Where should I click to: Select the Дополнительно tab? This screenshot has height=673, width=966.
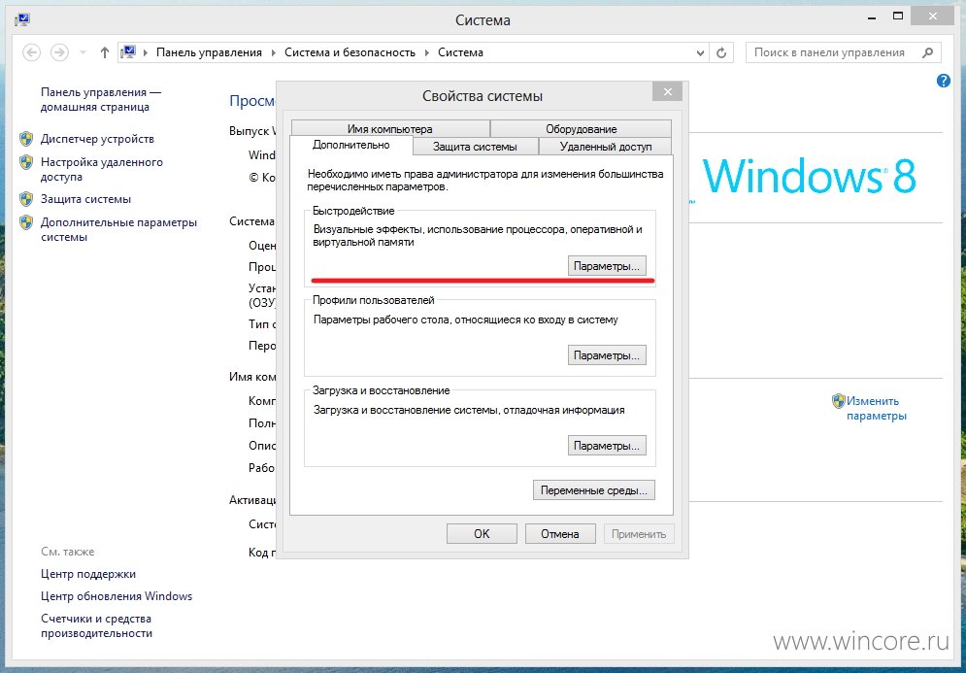pyautogui.click(x=351, y=145)
